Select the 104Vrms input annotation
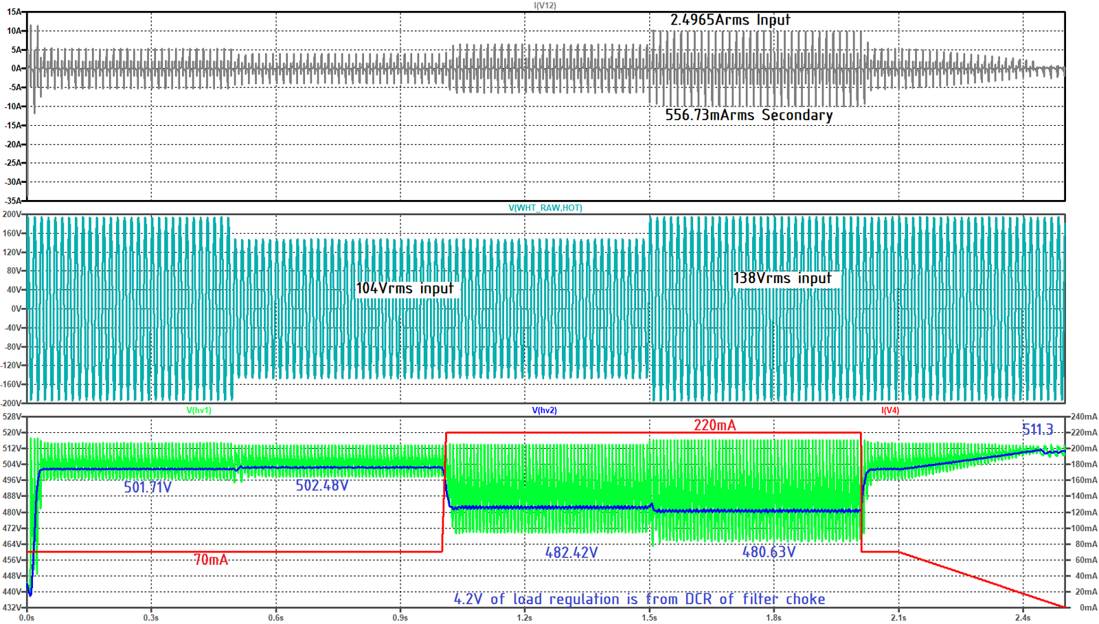The image size is (1099, 624). [405, 288]
